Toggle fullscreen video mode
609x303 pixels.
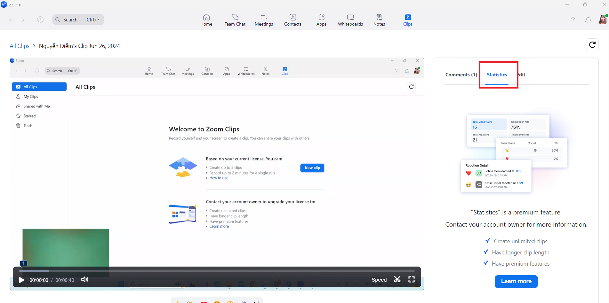(412, 280)
